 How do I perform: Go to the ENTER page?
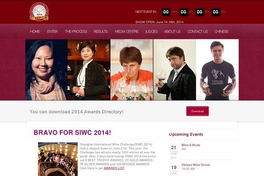[x=52, y=32]
